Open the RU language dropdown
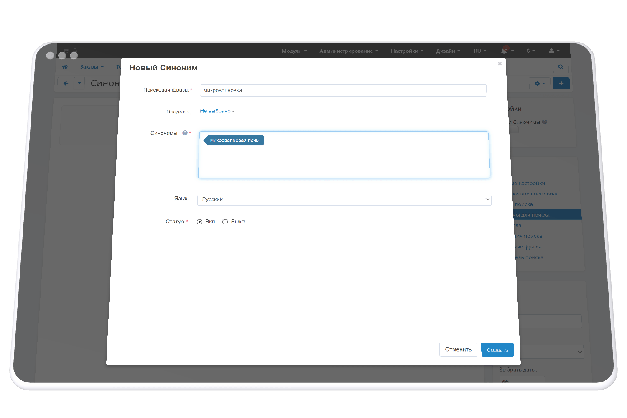 click(480, 51)
